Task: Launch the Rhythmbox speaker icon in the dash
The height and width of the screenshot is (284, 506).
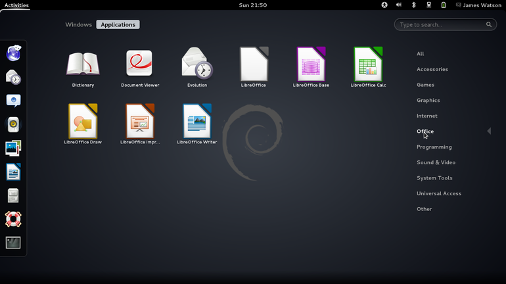Action: coord(13,124)
